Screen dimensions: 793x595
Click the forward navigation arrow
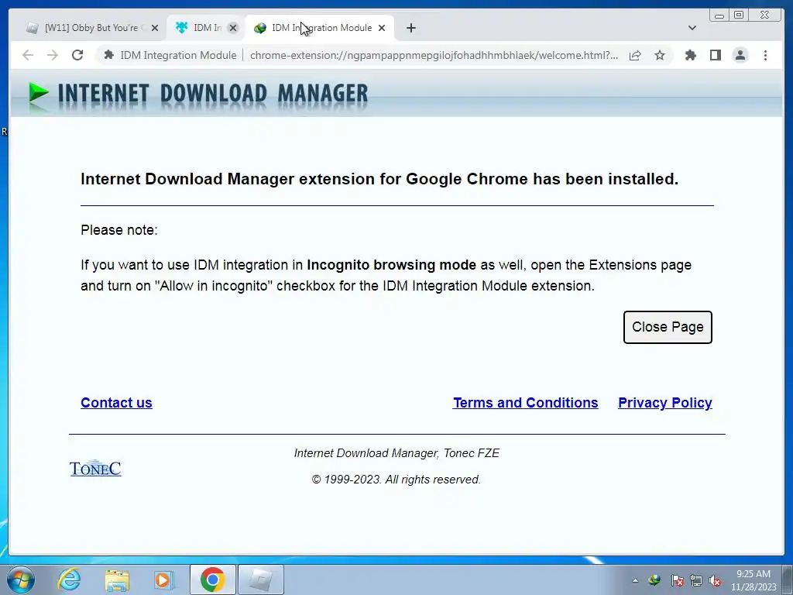[x=53, y=55]
